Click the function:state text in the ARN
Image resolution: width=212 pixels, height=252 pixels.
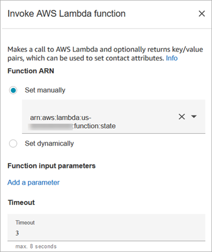point(95,126)
